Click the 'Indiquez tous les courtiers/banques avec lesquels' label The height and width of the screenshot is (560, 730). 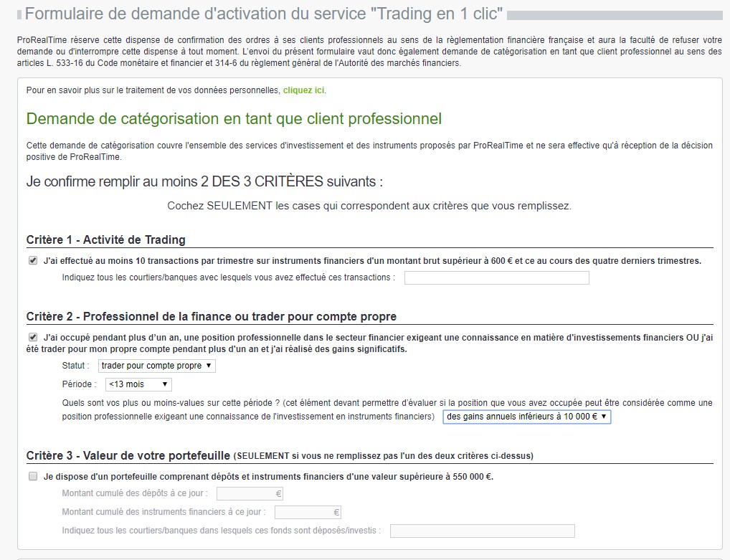point(229,277)
